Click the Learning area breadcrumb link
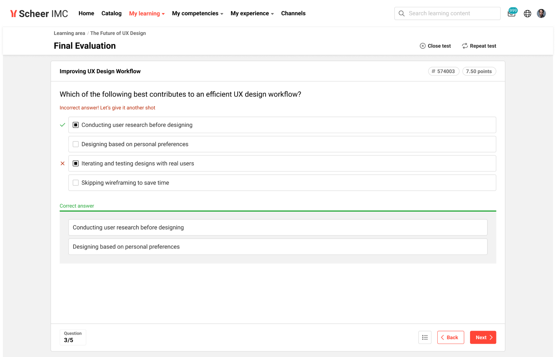Viewport: 556px width, 357px height. (x=70, y=33)
